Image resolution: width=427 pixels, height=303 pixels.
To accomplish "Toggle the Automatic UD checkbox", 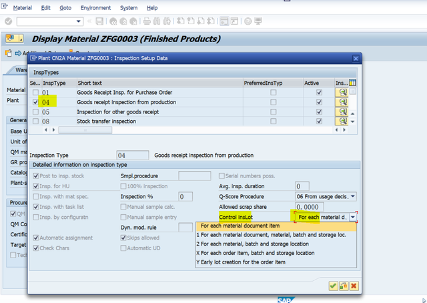I will pyautogui.click(x=123, y=248).
